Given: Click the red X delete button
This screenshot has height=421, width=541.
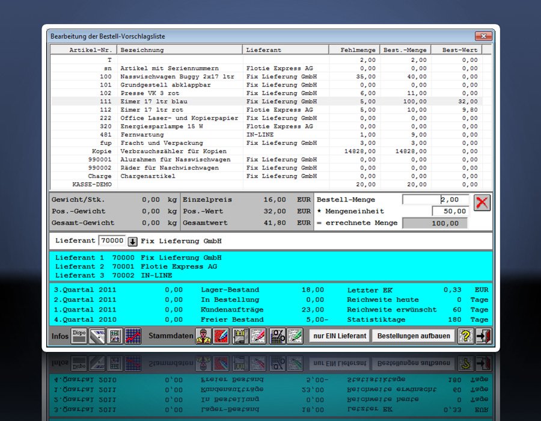Looking at the screenshot, I should (x=482, y=203).
